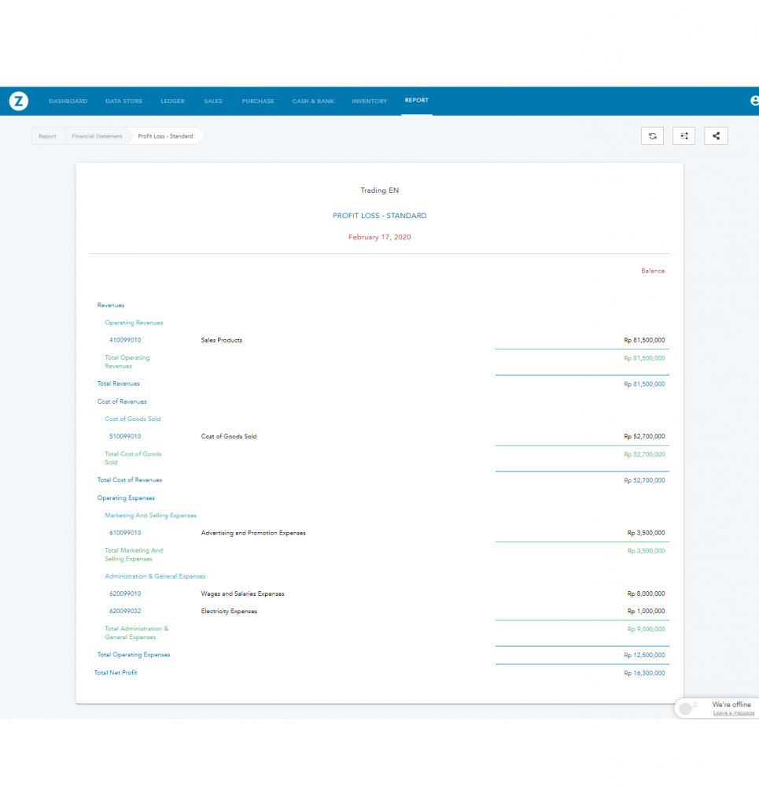The width and height of the screenshot is (759, 806).
Task: Click the Z logo home icon
Action: coord(19,101)
